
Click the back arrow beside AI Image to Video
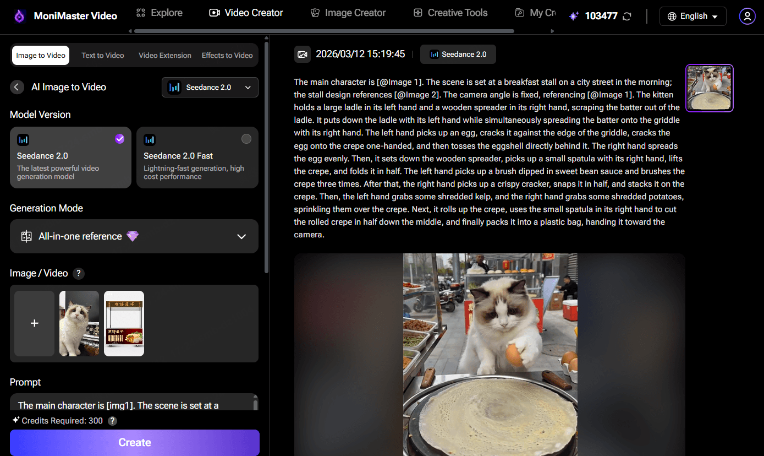17,87
